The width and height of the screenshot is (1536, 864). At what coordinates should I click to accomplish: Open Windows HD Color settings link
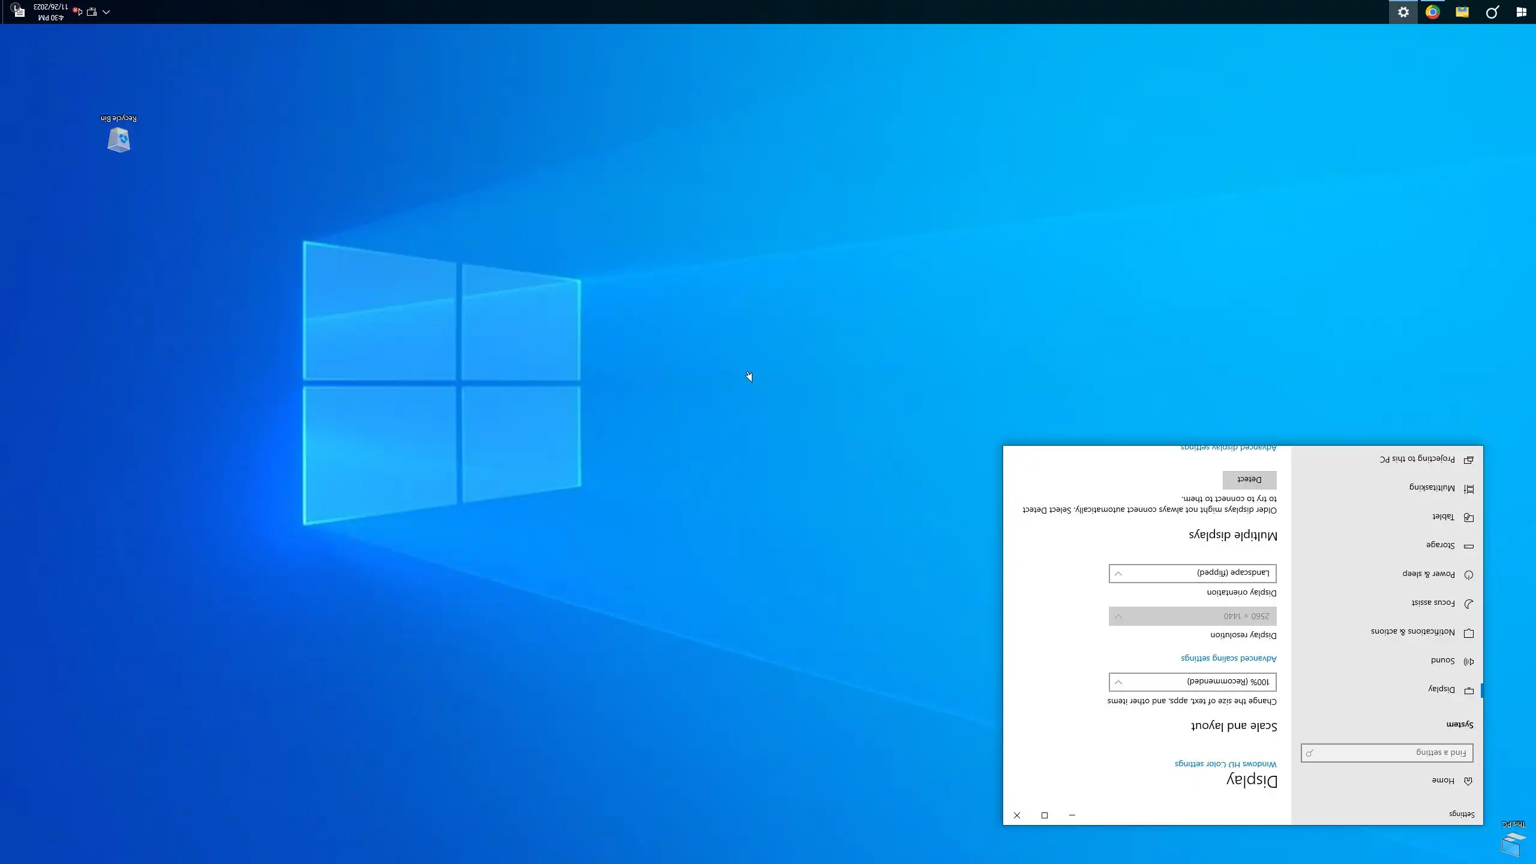pos(1225,764)
